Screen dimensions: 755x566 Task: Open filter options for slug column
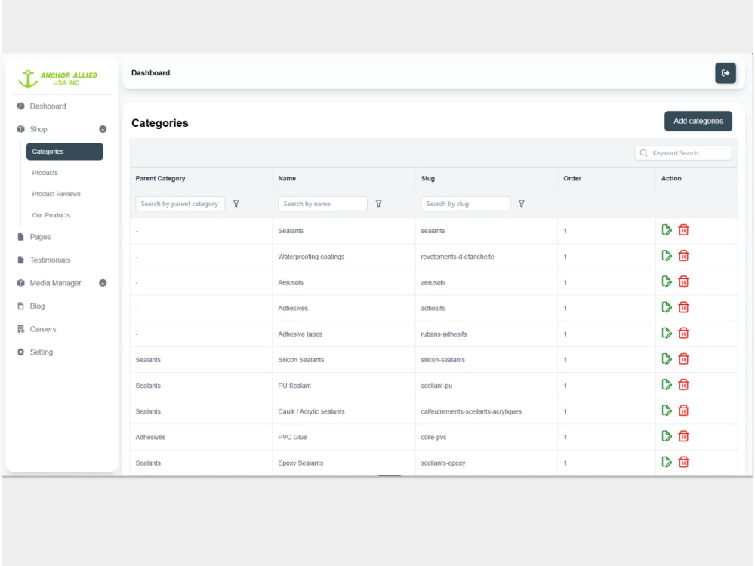[522, 204]
